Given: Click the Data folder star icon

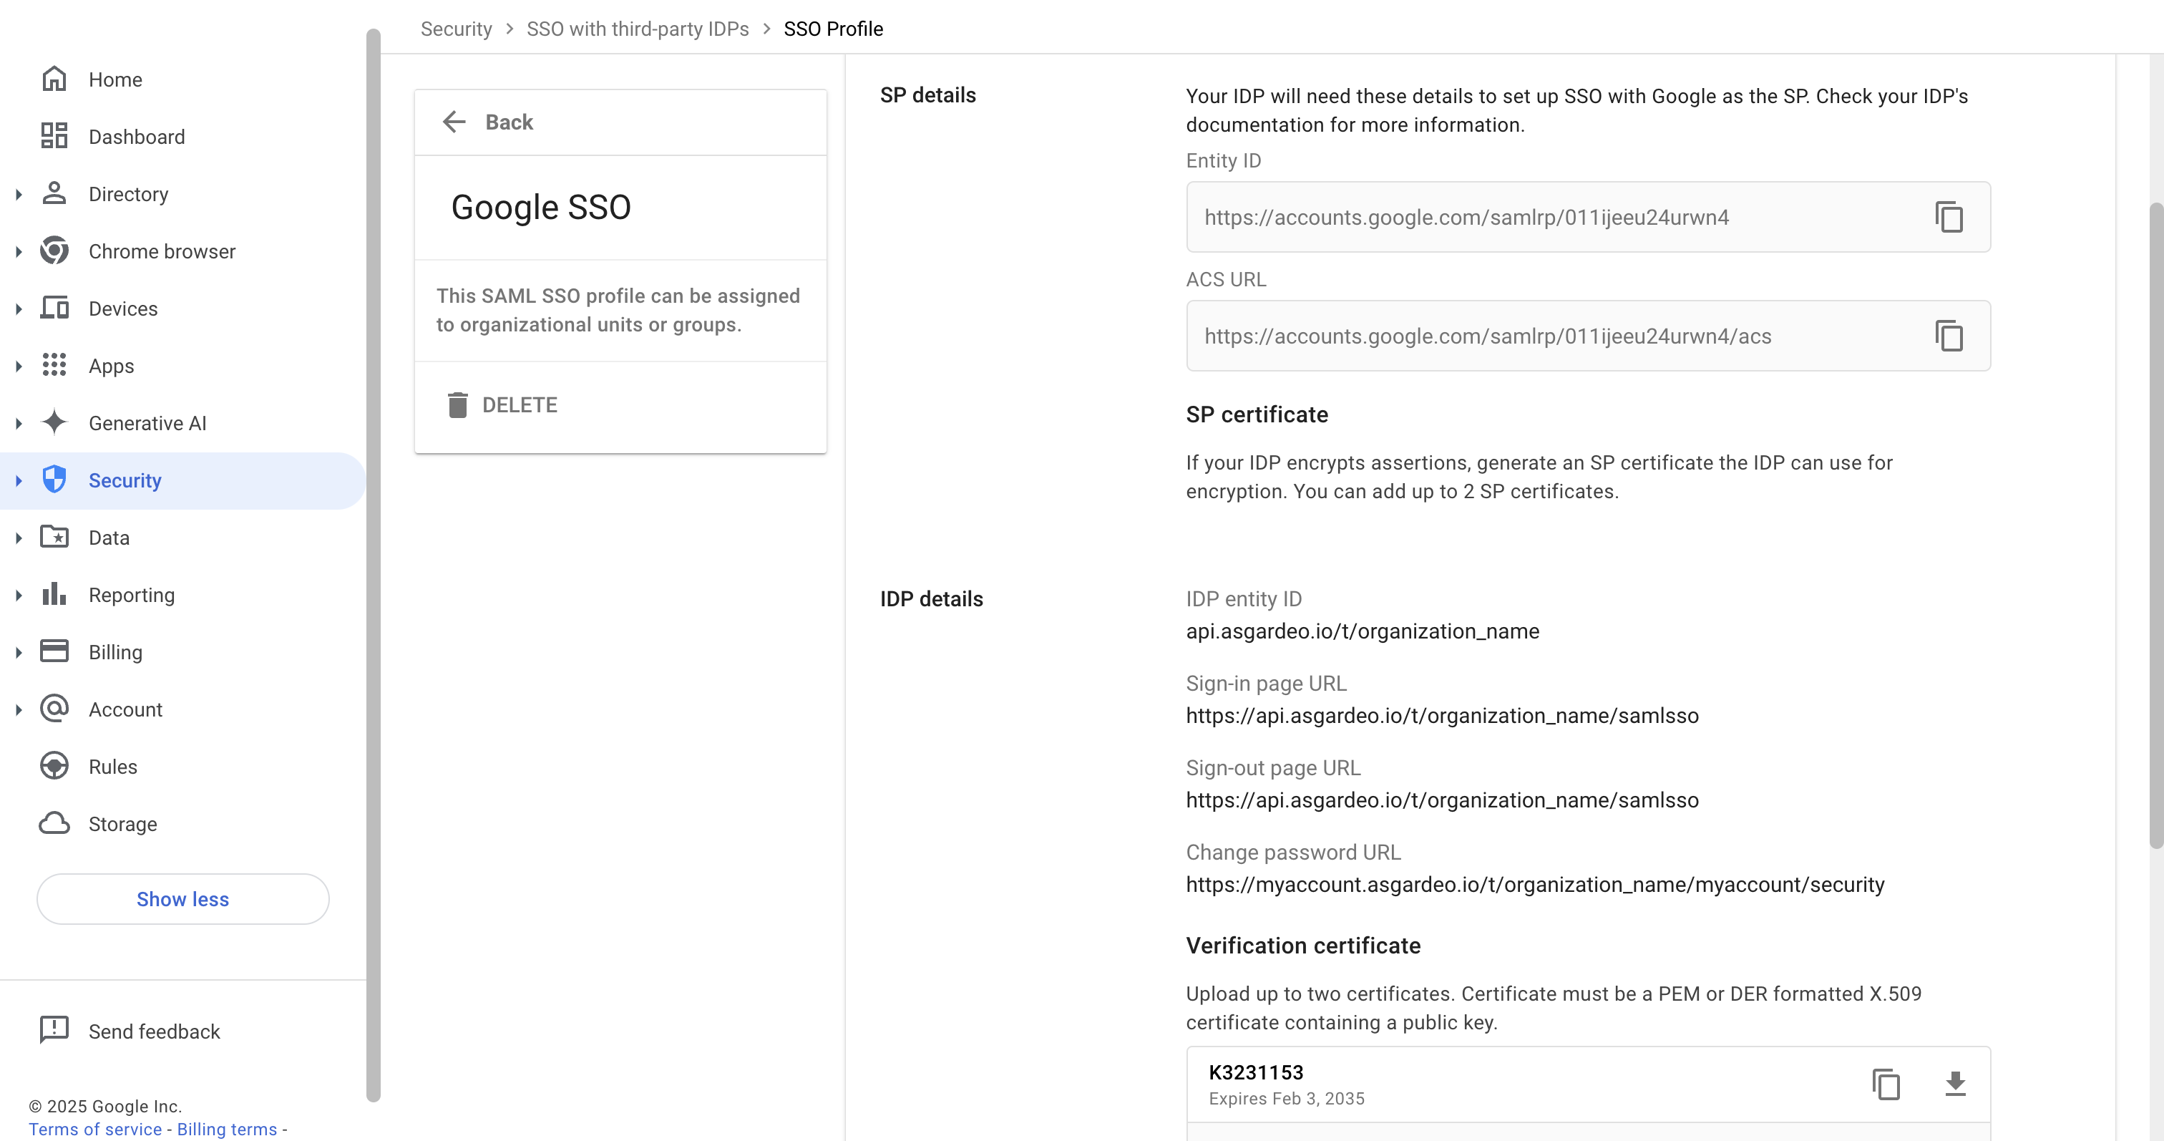Looking at the screenshot, I should (54, 537).
